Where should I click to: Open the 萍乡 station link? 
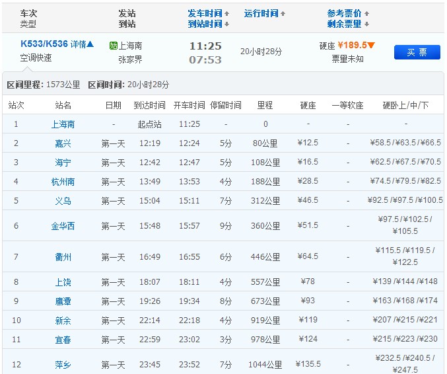(63, 364)
